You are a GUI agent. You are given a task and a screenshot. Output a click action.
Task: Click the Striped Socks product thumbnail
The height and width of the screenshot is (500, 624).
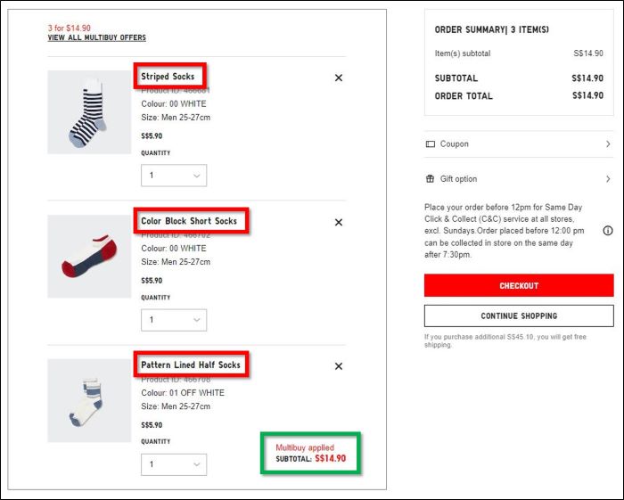(x=89, y=112)
